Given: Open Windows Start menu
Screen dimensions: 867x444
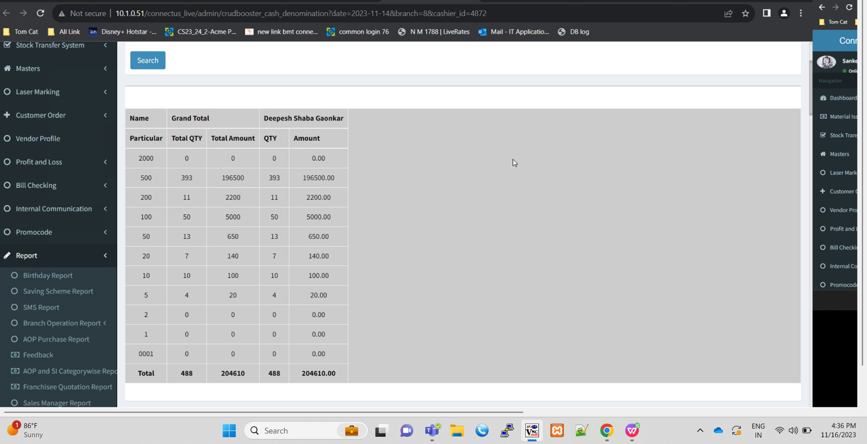Looking at the screenshot, I should coord(229,430).
